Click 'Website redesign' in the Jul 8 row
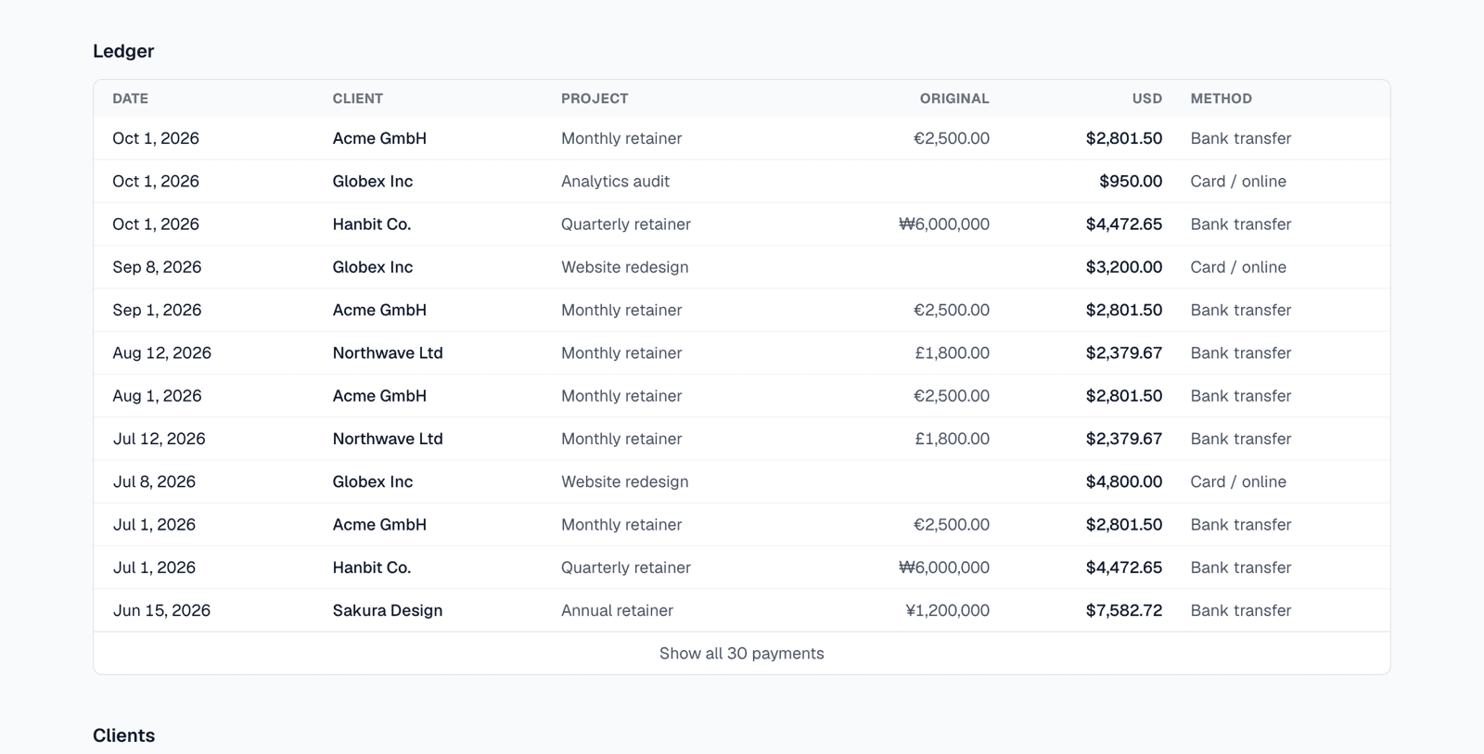The width and height of the screenshot is (1484, 754). tap(624, 481)
